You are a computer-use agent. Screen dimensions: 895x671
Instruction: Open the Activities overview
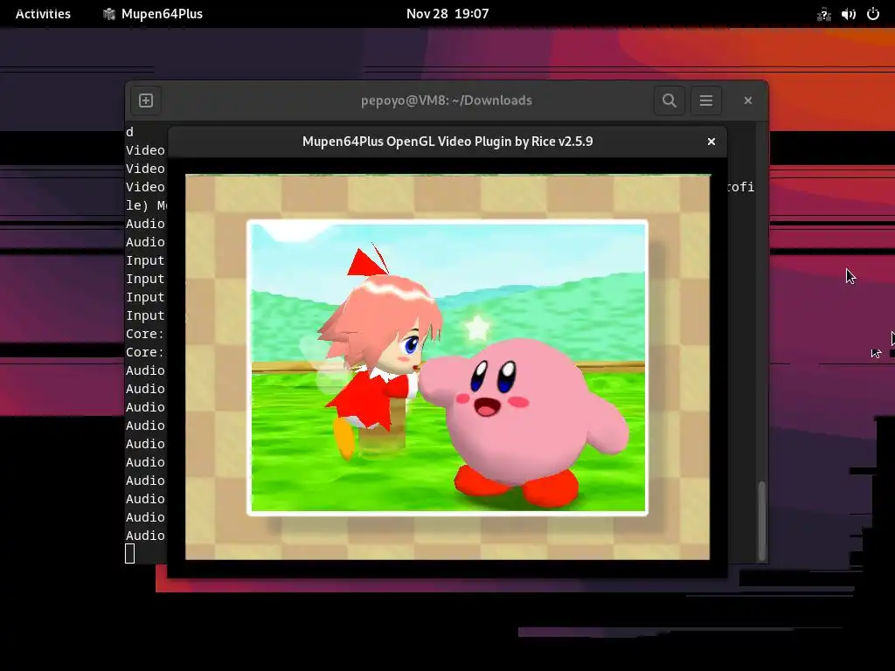43,14
